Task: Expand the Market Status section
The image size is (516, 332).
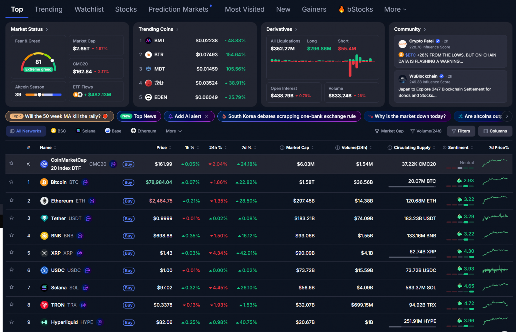Action: click(29, 29)
